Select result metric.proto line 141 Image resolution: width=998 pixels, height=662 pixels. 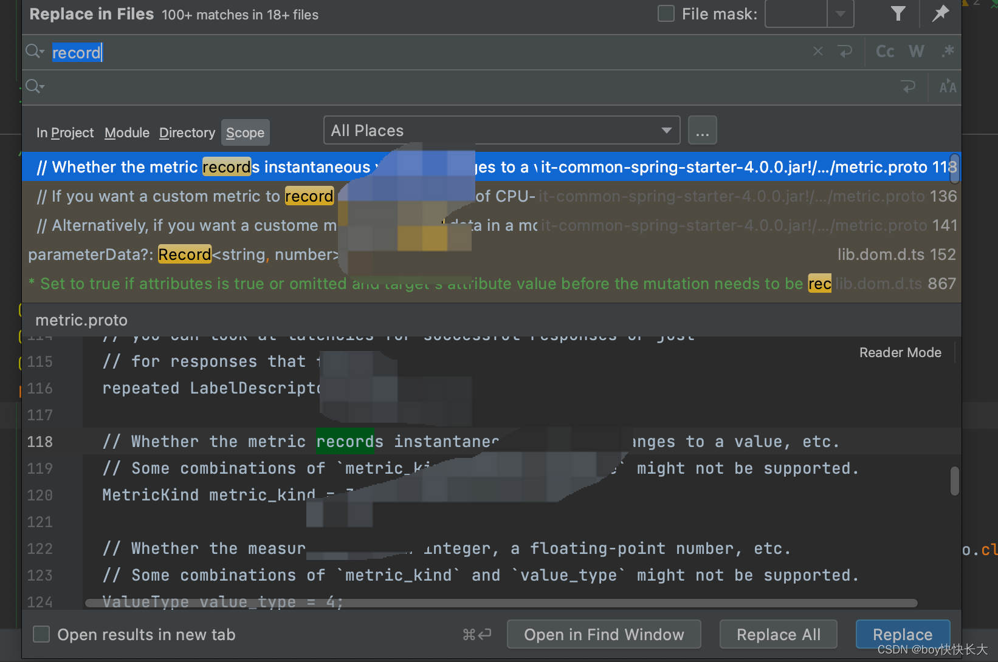[491, 225]
